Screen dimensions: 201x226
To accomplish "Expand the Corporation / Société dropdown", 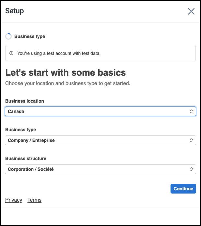I will pyautogui.click(x=97, y=169).
